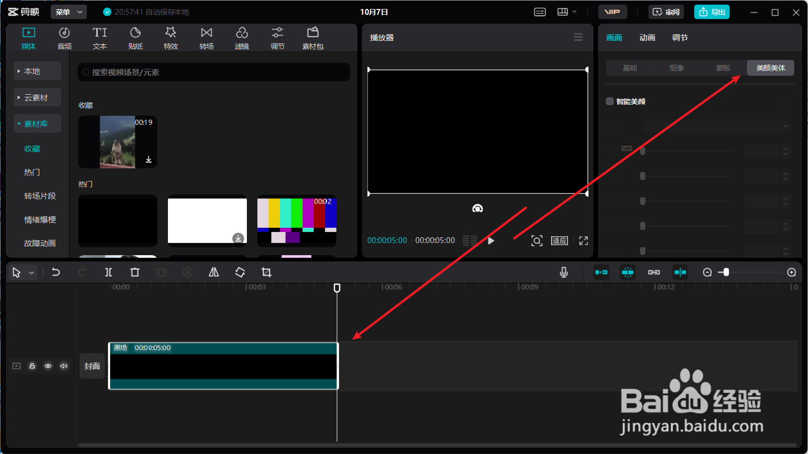This screenshot has width=808, height=454.
Task: Click the 审阅 review button
Action: point(666,12)
